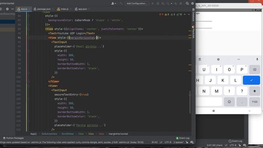Tap the L key on emulator keyboard
The width and height of the screenshot is (263, 148).
[235, 81]
